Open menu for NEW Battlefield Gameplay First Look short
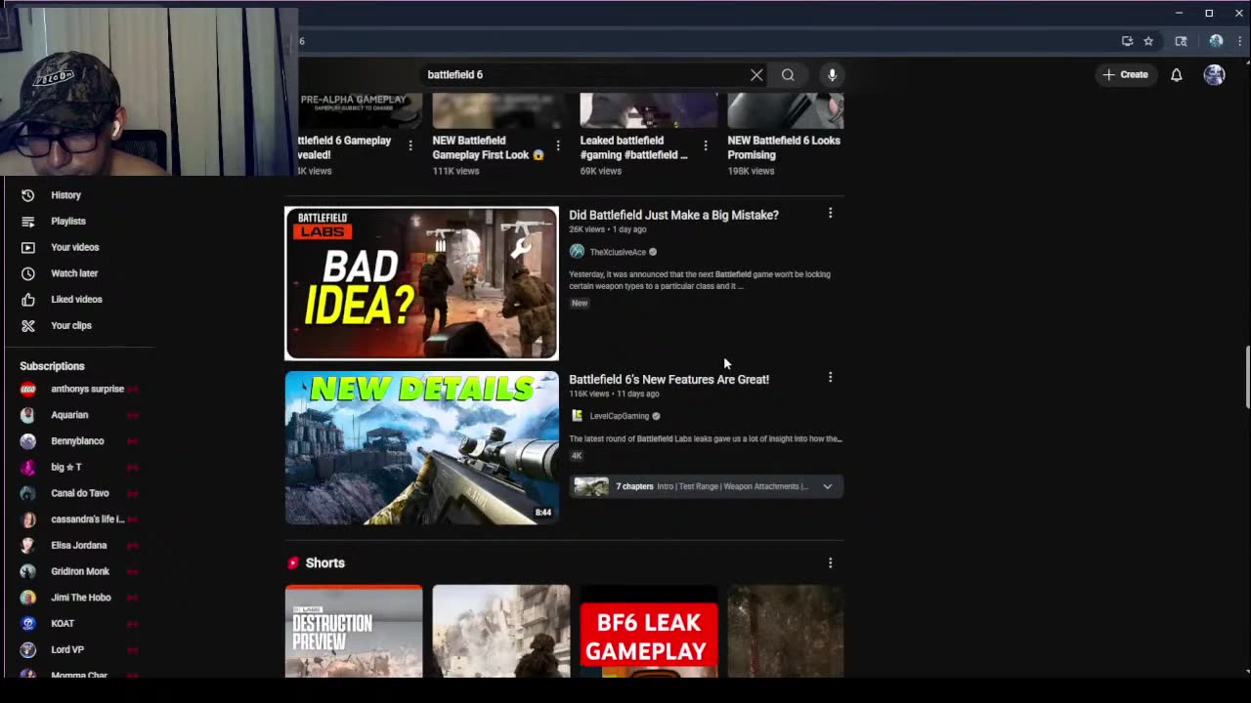This screenshot has width=1251, height=703. click(x=558, y=145)
